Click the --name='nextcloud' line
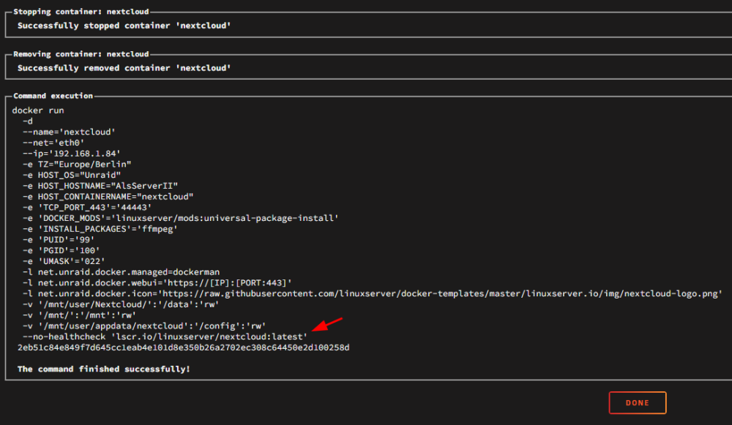Viewport: 732px width, 425px height. (69, 132)
